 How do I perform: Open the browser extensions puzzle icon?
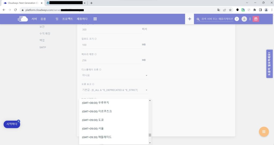point(255,10)
